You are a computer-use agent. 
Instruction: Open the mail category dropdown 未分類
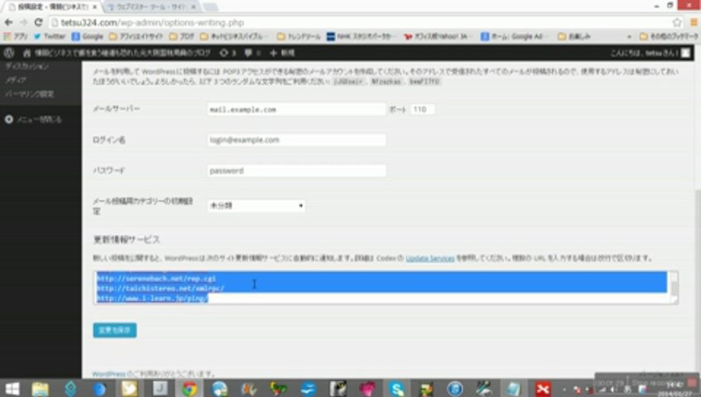tap(256, 206)
